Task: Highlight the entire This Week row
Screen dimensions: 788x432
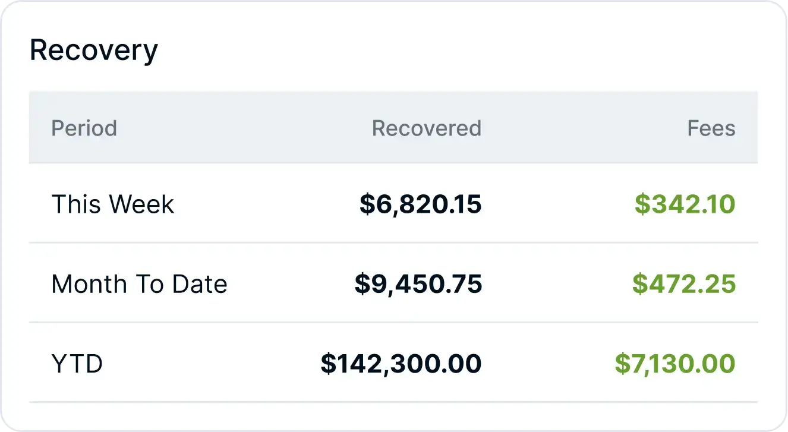Action: [267, 204]
